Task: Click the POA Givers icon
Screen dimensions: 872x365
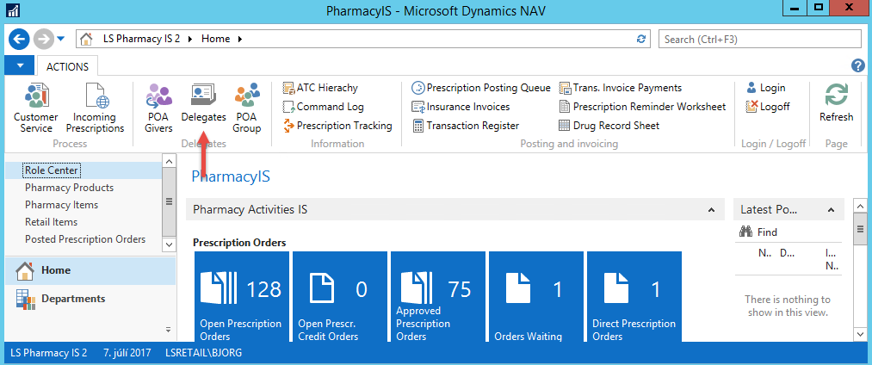Action: click(x=158, y=108)
